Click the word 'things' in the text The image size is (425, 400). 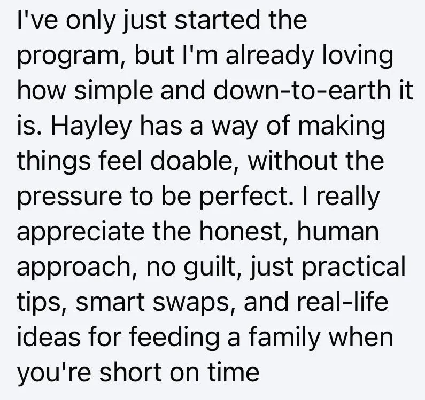(x=54, y=161)
